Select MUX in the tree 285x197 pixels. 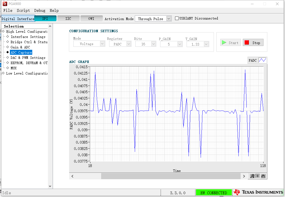pyautogui.click(x=14, y=68)
